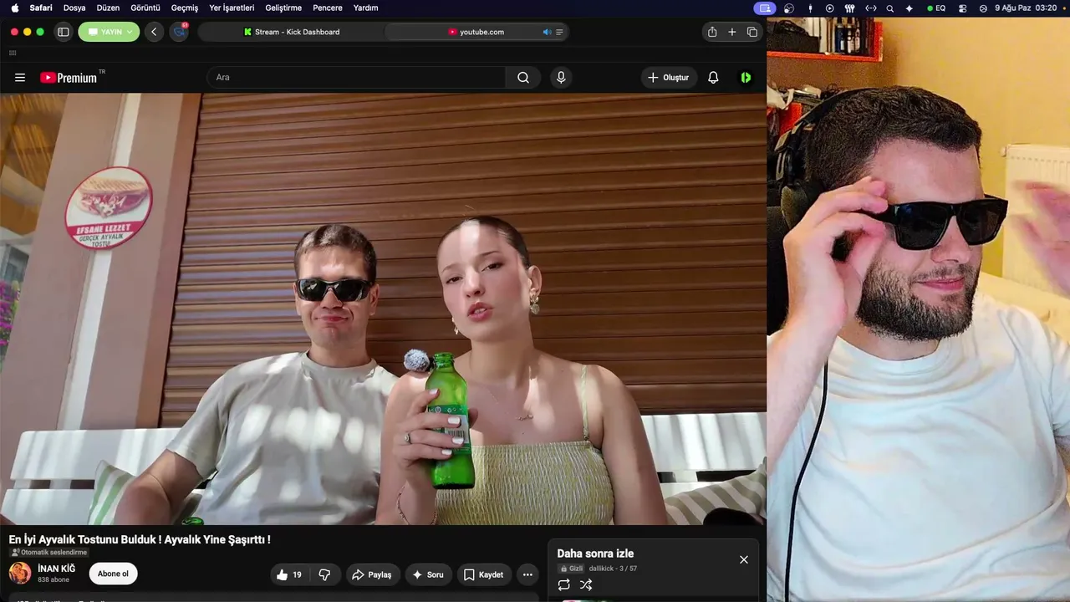Open the YouTube guide hamburger menu
1070x602 pixels.
point(20,78)
